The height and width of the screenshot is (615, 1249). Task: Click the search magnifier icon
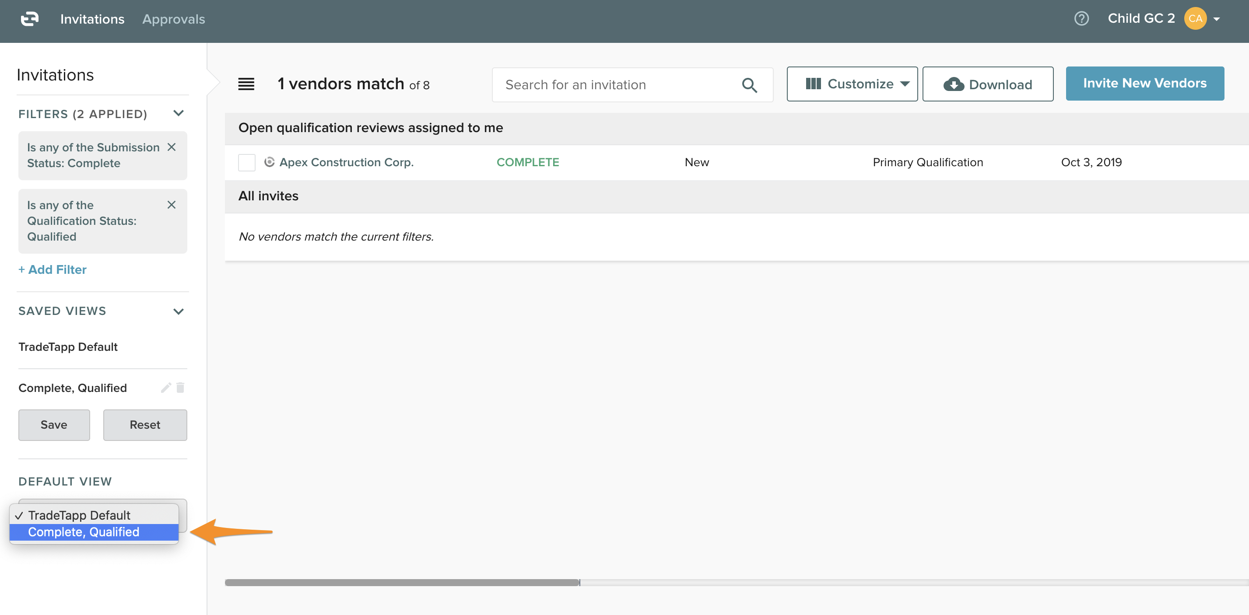click(749, 85)
